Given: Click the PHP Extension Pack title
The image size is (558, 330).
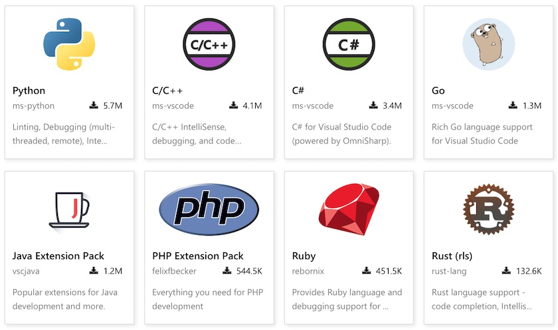Looking at the screenshot, I should (198, 256).
